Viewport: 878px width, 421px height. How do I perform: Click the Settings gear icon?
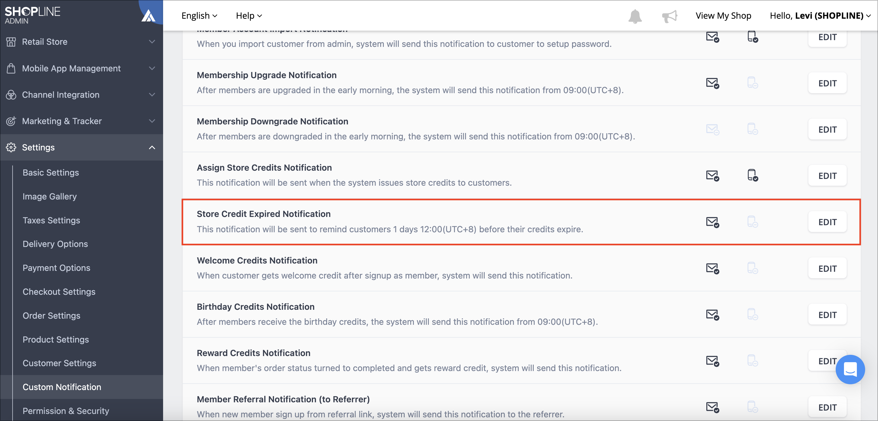click(x=11, y=147)
